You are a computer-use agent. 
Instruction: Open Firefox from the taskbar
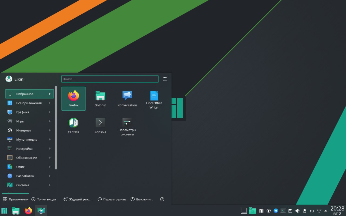pos(28,211)
